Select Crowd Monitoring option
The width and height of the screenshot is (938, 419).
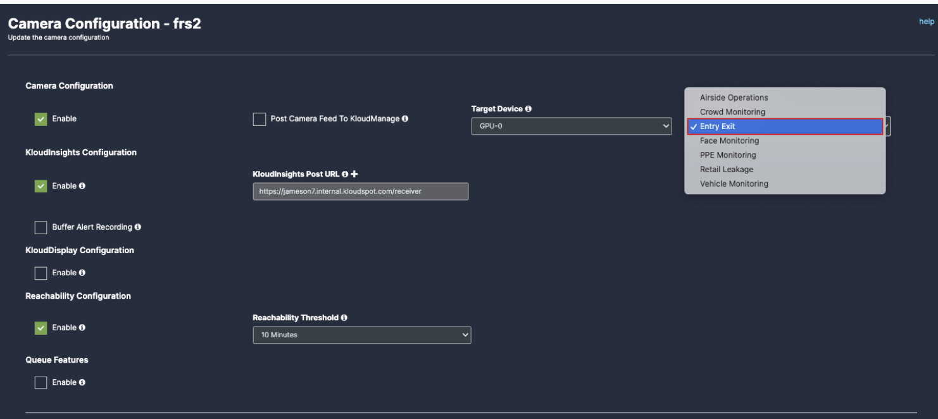pyautogui.click(x=785, y=112)
